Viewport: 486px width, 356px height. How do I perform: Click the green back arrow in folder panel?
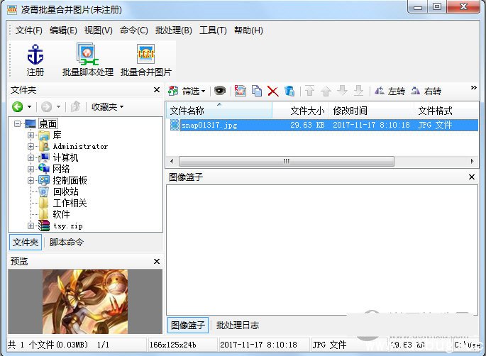18,107
